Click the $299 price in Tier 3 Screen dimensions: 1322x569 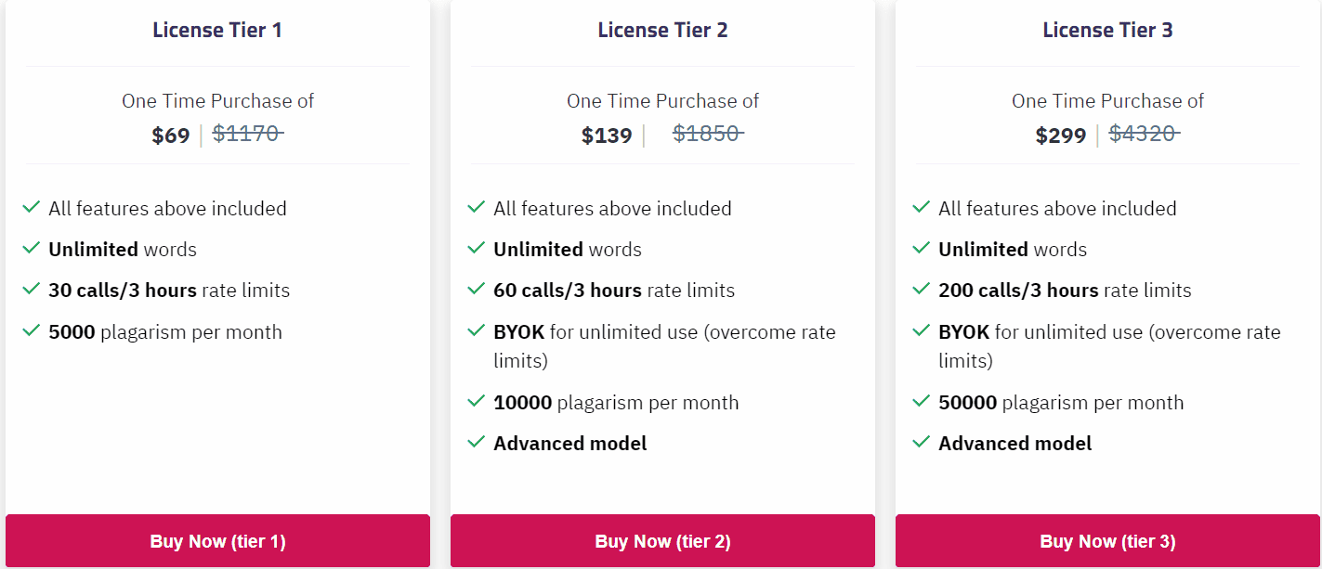pos(1060,135)
